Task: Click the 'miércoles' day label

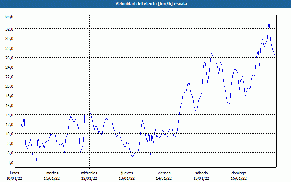Action: 89,173
